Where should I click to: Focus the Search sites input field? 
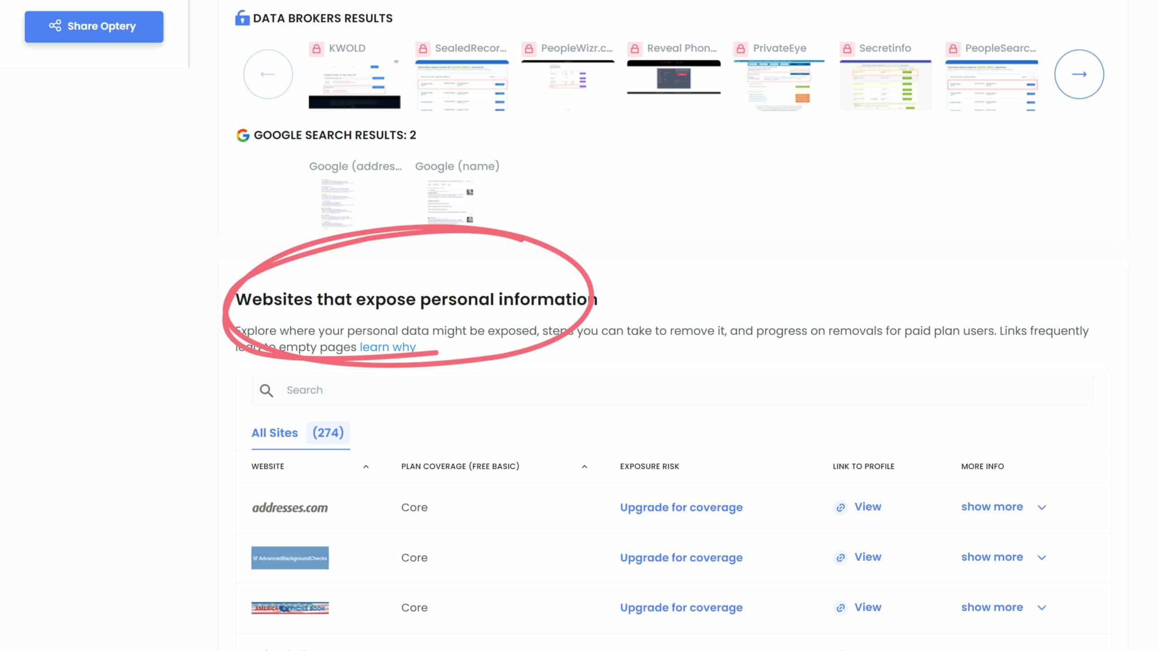tap(673, 390)
